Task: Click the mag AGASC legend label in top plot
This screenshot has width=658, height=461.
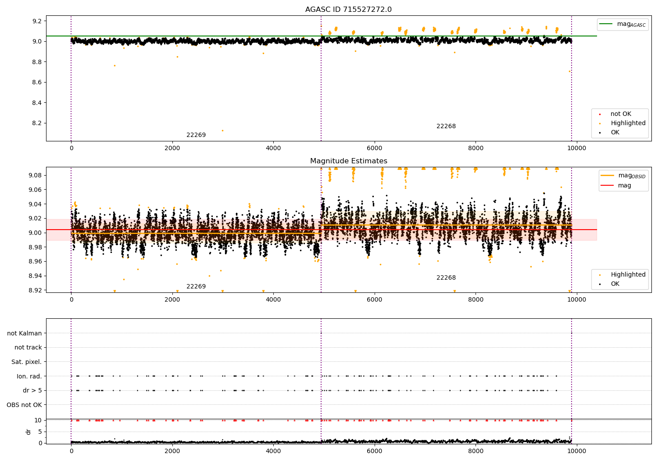Action: click(x=631, y=24)
